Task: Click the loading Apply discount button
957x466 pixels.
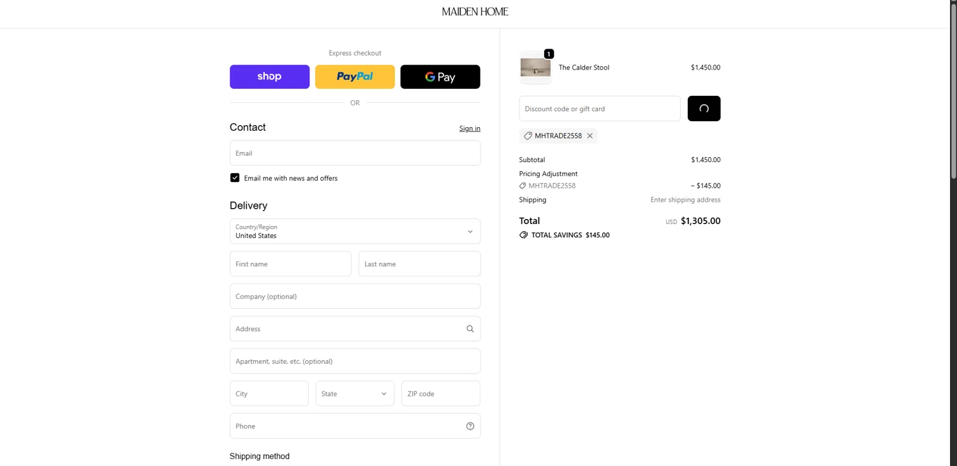Action: coord(704,109)
